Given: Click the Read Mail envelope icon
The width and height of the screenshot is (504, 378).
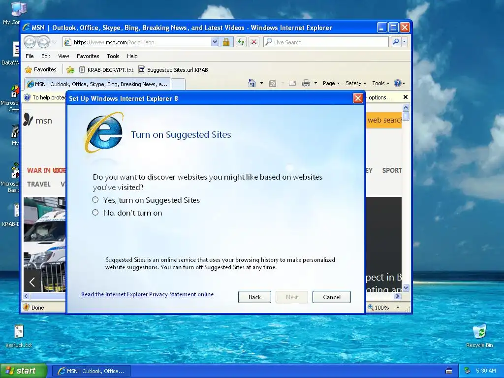Looking at the screenshot, I should coord(292,83).
